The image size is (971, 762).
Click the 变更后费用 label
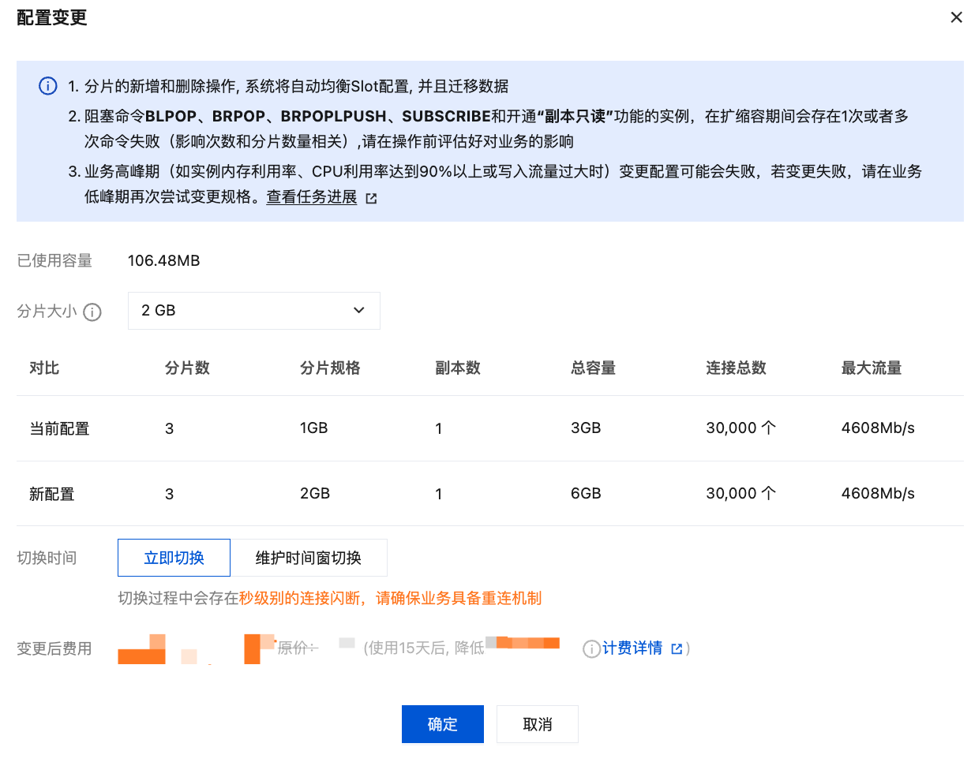point(54,649)
